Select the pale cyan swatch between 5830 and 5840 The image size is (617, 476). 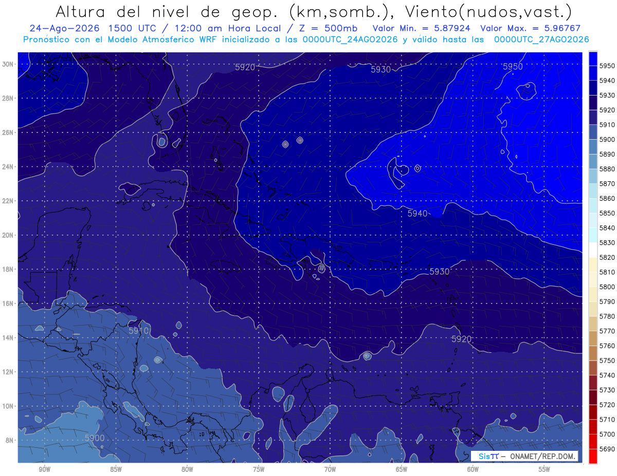point(593,235)
